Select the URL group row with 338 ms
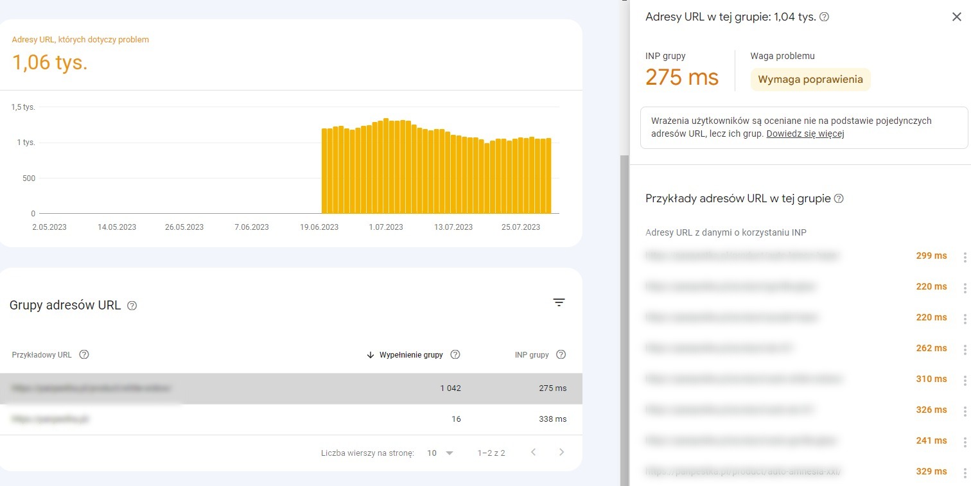The height and width of the screenshot is (486, 971). (291, 419)
